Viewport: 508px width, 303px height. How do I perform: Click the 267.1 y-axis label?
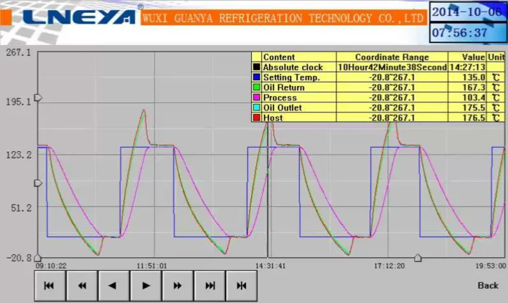click(x=19, y=52)
